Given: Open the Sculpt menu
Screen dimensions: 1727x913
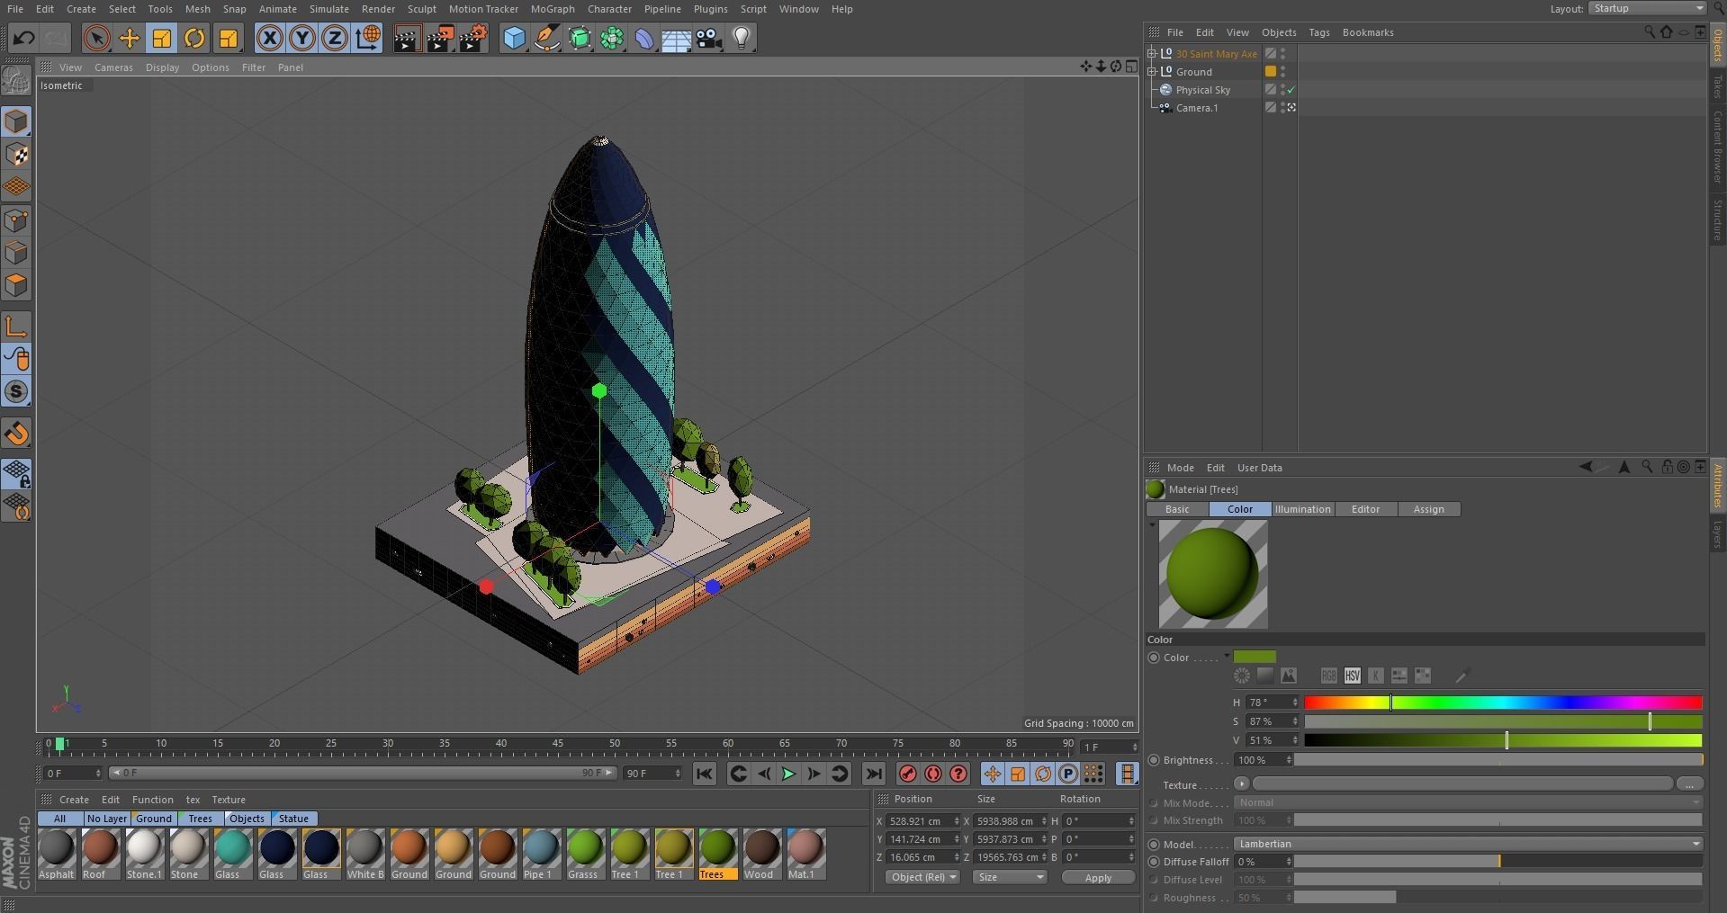Looking at the screenshot, I should click(x=421, y=9).
